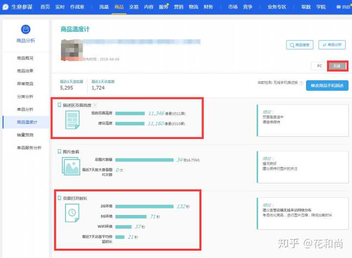The width and height of the screenshot is (352, 258).
Task: Open 市场 in the top navigation
Action: 233,7
